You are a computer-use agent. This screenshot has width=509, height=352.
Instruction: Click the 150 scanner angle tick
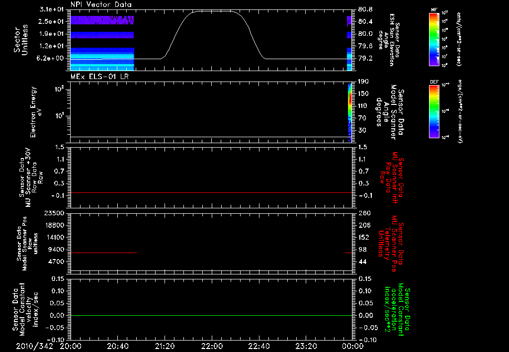[363, 94]
